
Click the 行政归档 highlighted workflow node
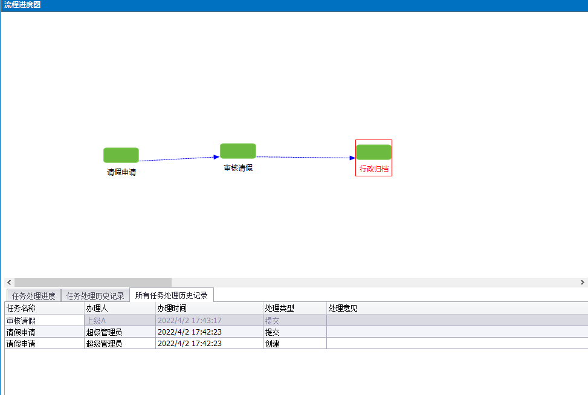pos(373,152)
